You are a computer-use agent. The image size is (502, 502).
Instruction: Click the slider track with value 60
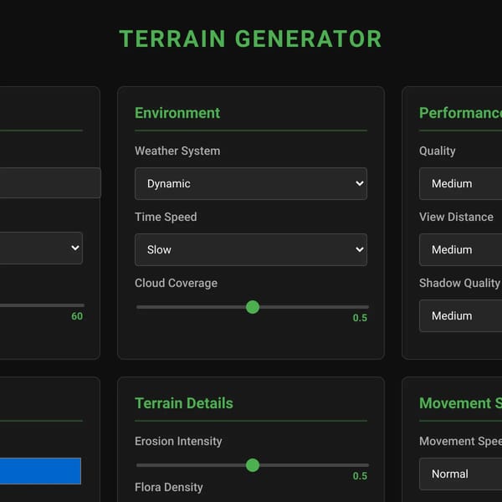pos(42,305)
